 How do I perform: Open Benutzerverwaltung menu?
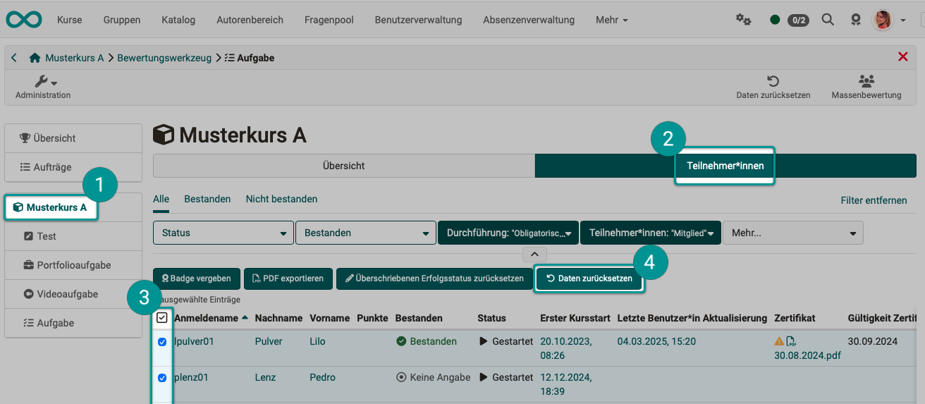(418, 20)
